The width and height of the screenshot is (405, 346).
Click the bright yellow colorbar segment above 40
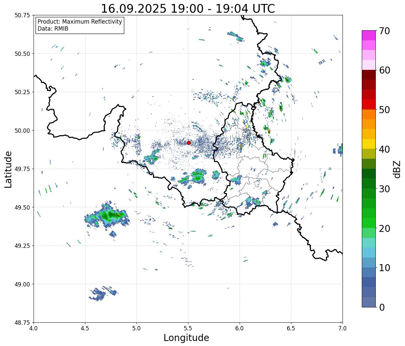(x=369, y=144)
